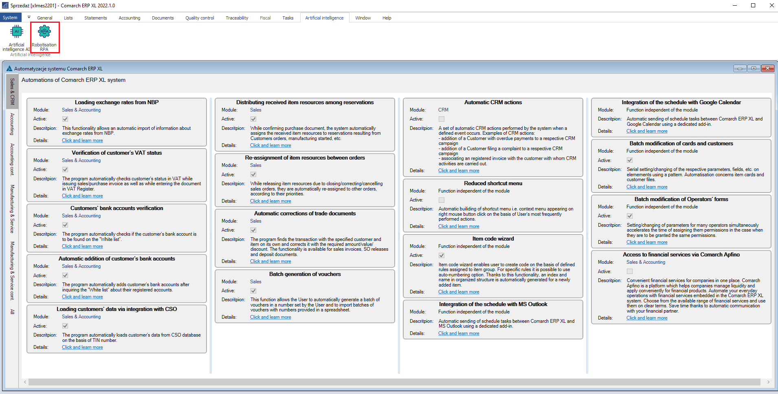Toggle Active for Batch modification of cards and customers

click(x=630, y=160)
